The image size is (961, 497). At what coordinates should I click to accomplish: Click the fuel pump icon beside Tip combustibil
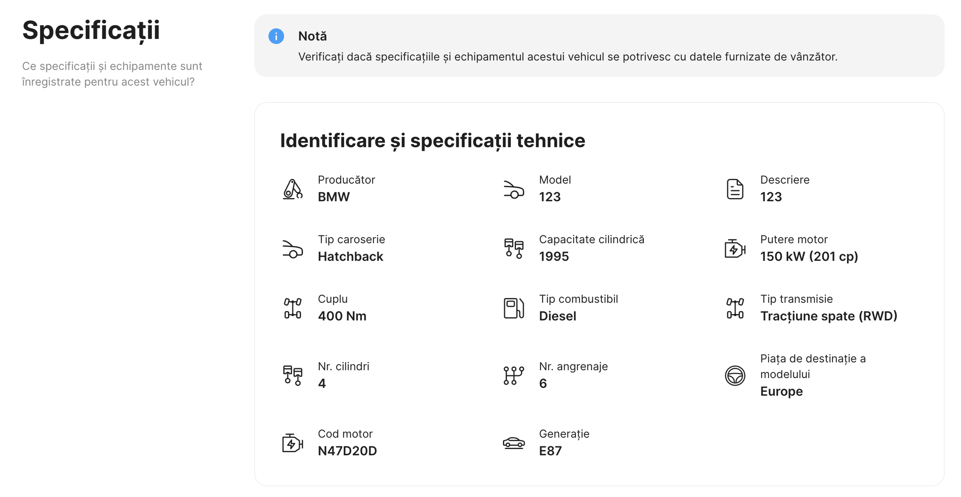pyautogui.click(x=514, y=308)
